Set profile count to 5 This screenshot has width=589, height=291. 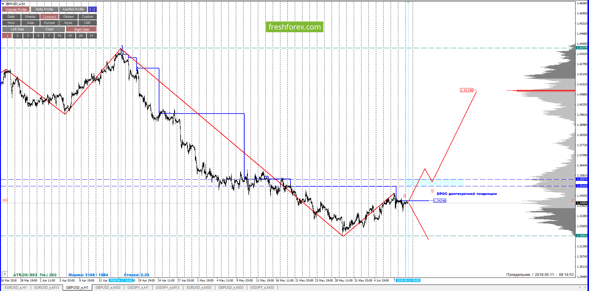[x=38, y=36]
